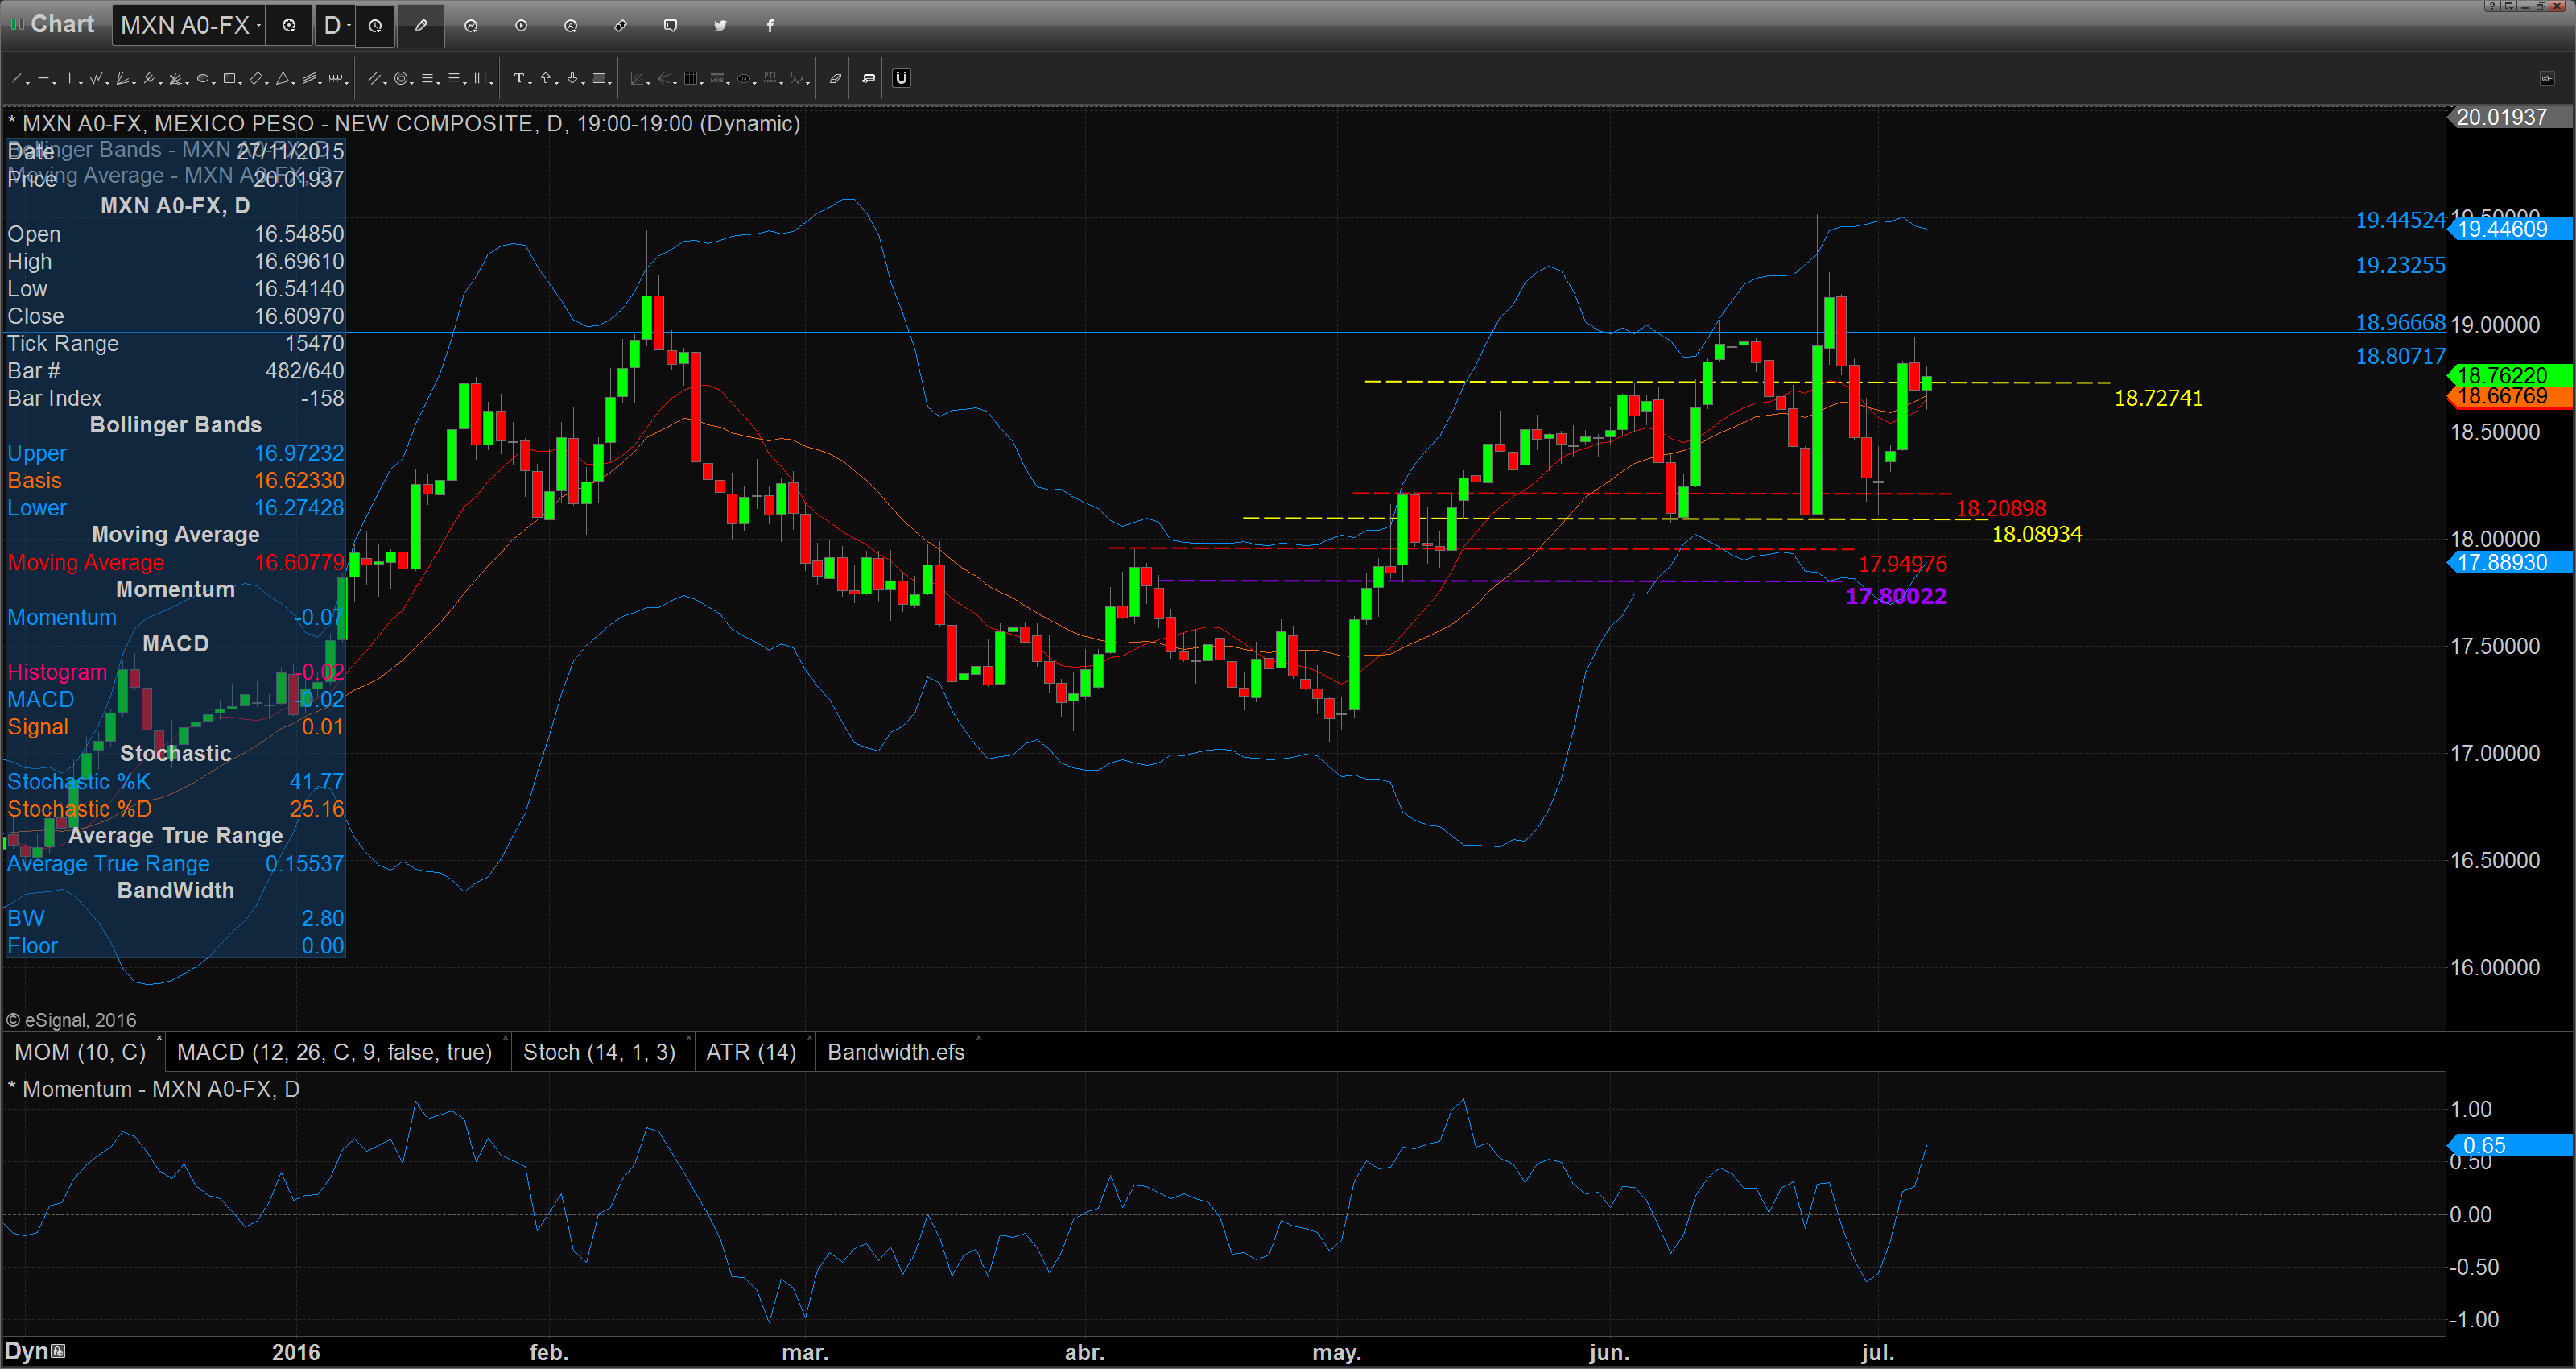Click the chart title MXN A0-FX, MEXICO PESO
The height and width of the screenshot is (1369, 2576).
click(x=404, y=123)
